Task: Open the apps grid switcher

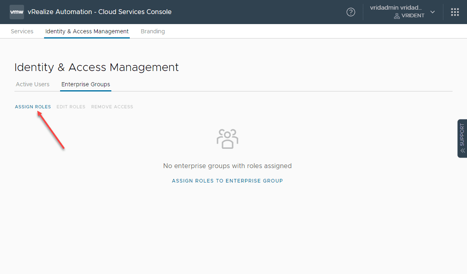Action: pyautogui.click(x=455, y=12)
